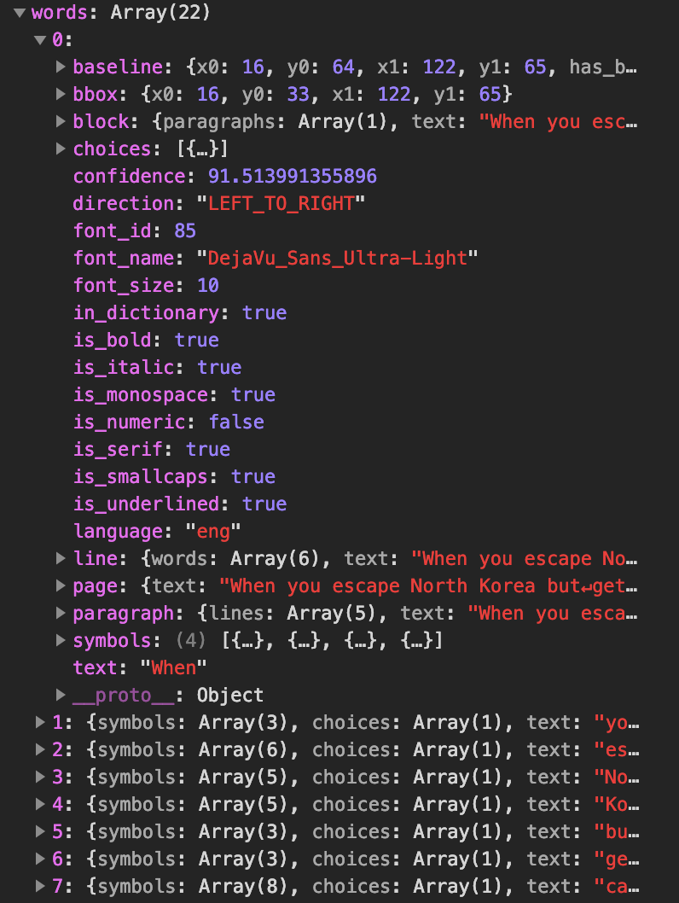Click the direction LEFT_TO_RIGHT value
The image size is (679, 903).
tap(281, 203)
